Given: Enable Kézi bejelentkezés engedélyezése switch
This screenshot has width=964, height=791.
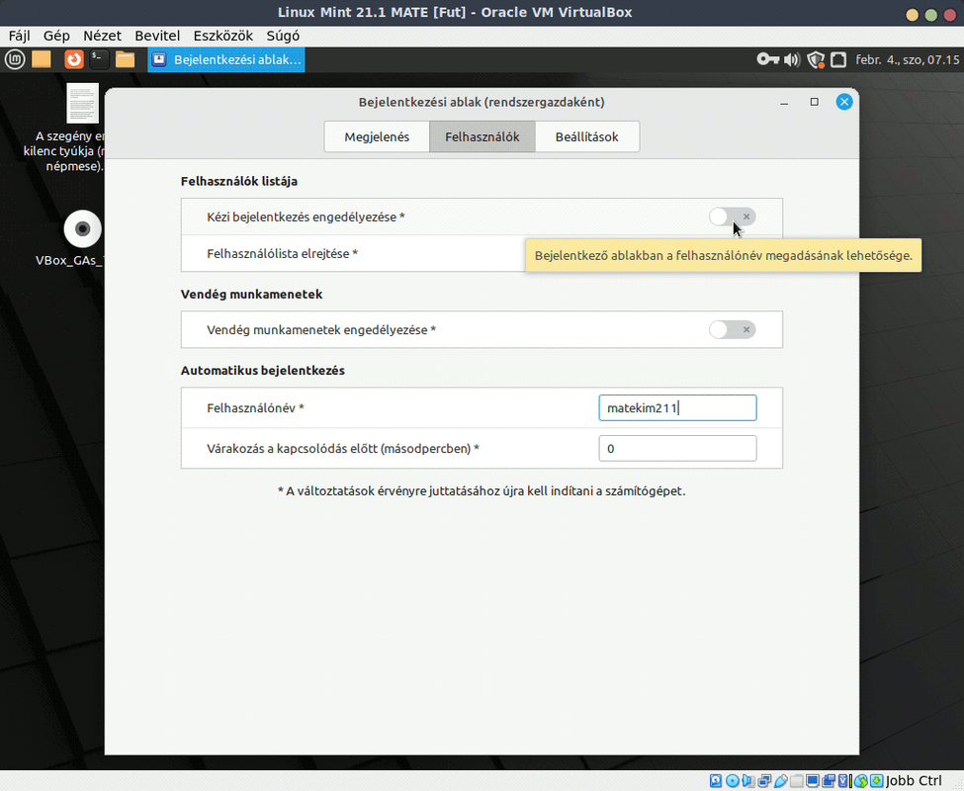Looking at the screenshot, I should [733, 217].
